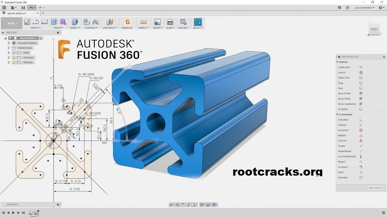Click the Redo arrow
This screenshot has width=387, height=218.
point(40,8)
